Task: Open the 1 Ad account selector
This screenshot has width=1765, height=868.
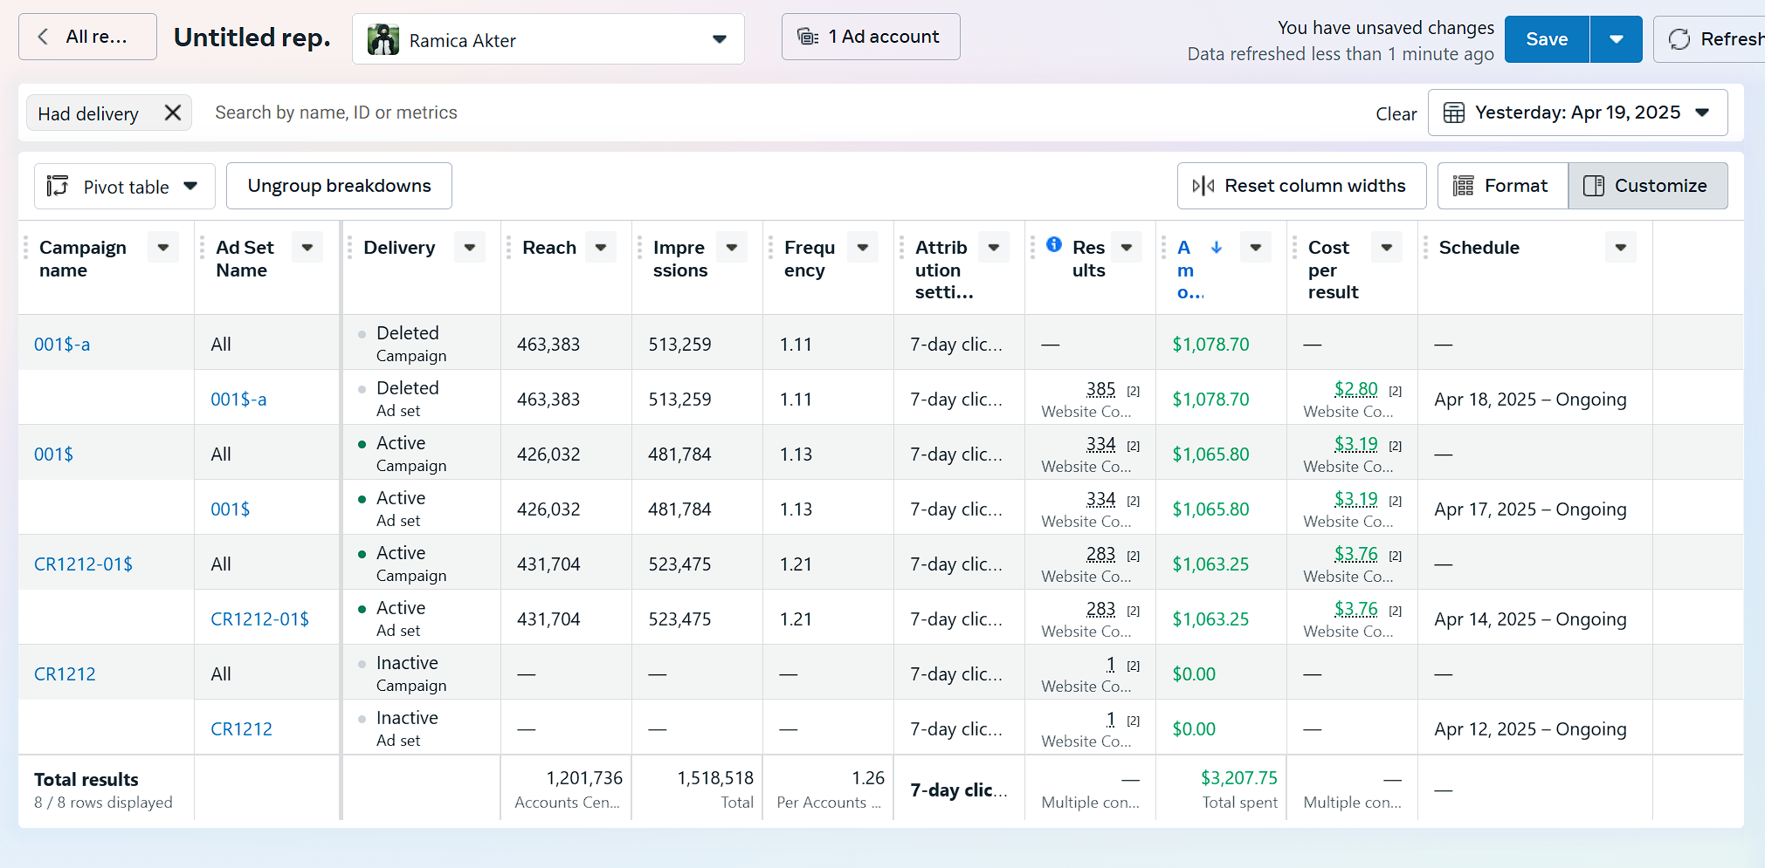Action: [x=870, y=37]
